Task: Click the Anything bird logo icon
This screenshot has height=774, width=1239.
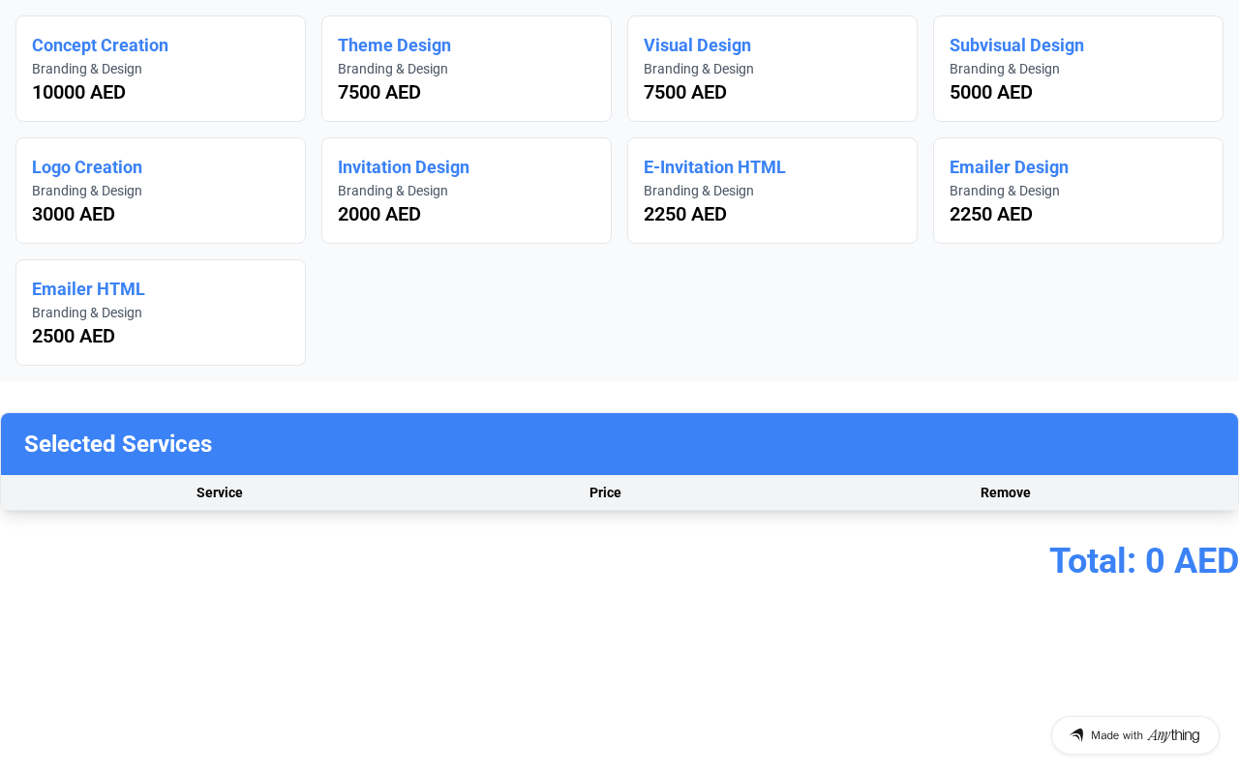Action: point(1076,735)
